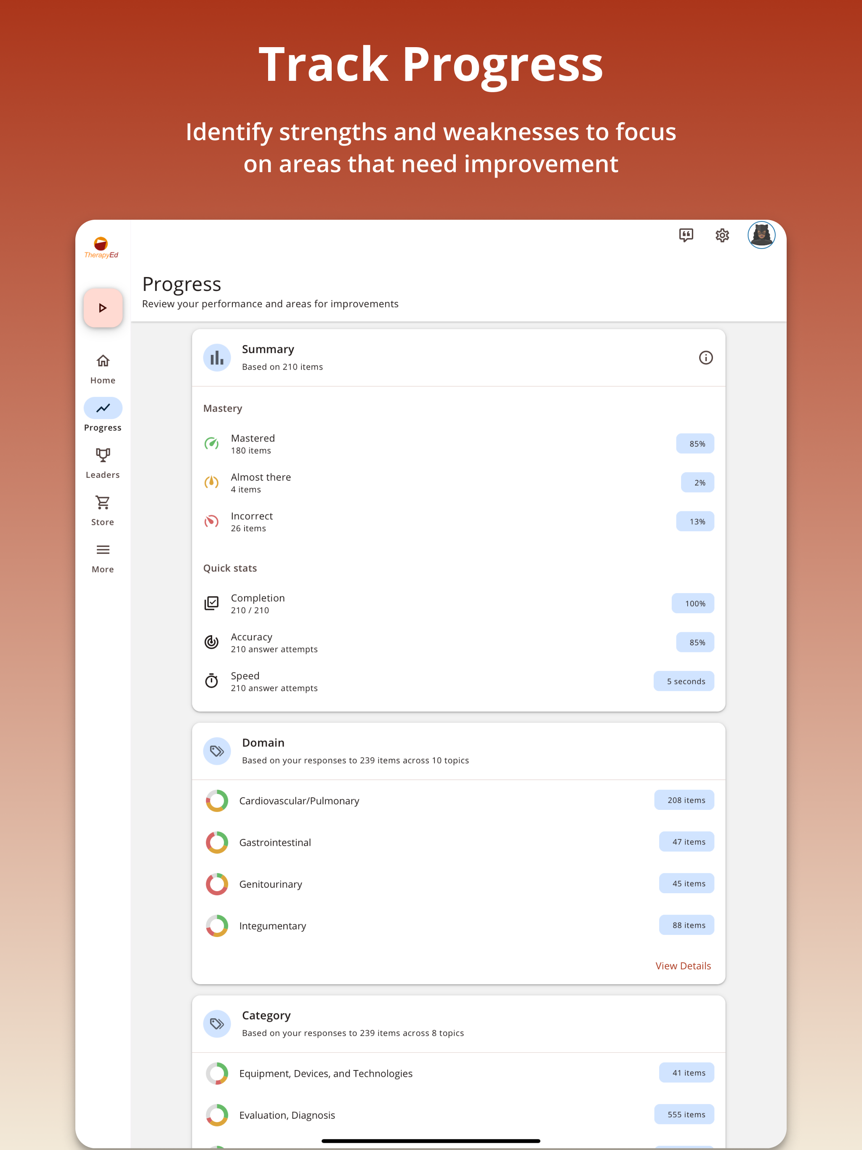Click the Integumentary donut chart
862x1150 pixels.
pos(217,926)
